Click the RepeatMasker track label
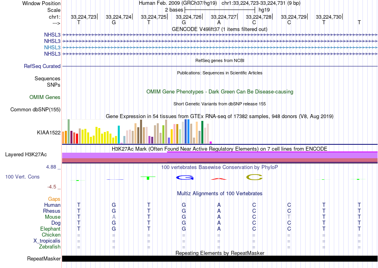 [x=44, y=259]
